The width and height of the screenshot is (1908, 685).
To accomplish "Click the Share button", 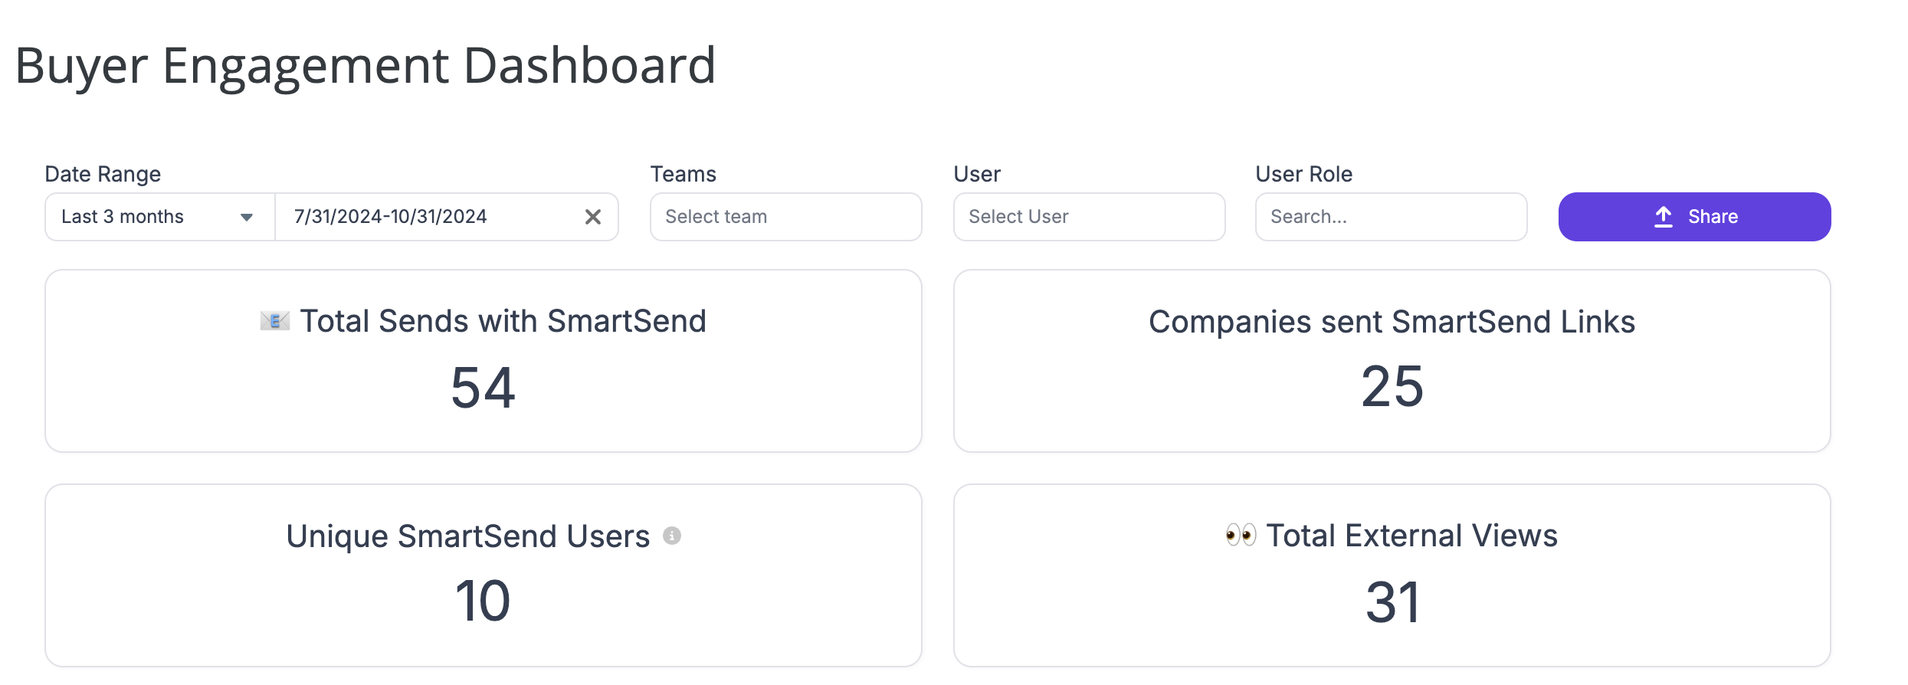I will pyautogui.click(x=1694, y=217).
